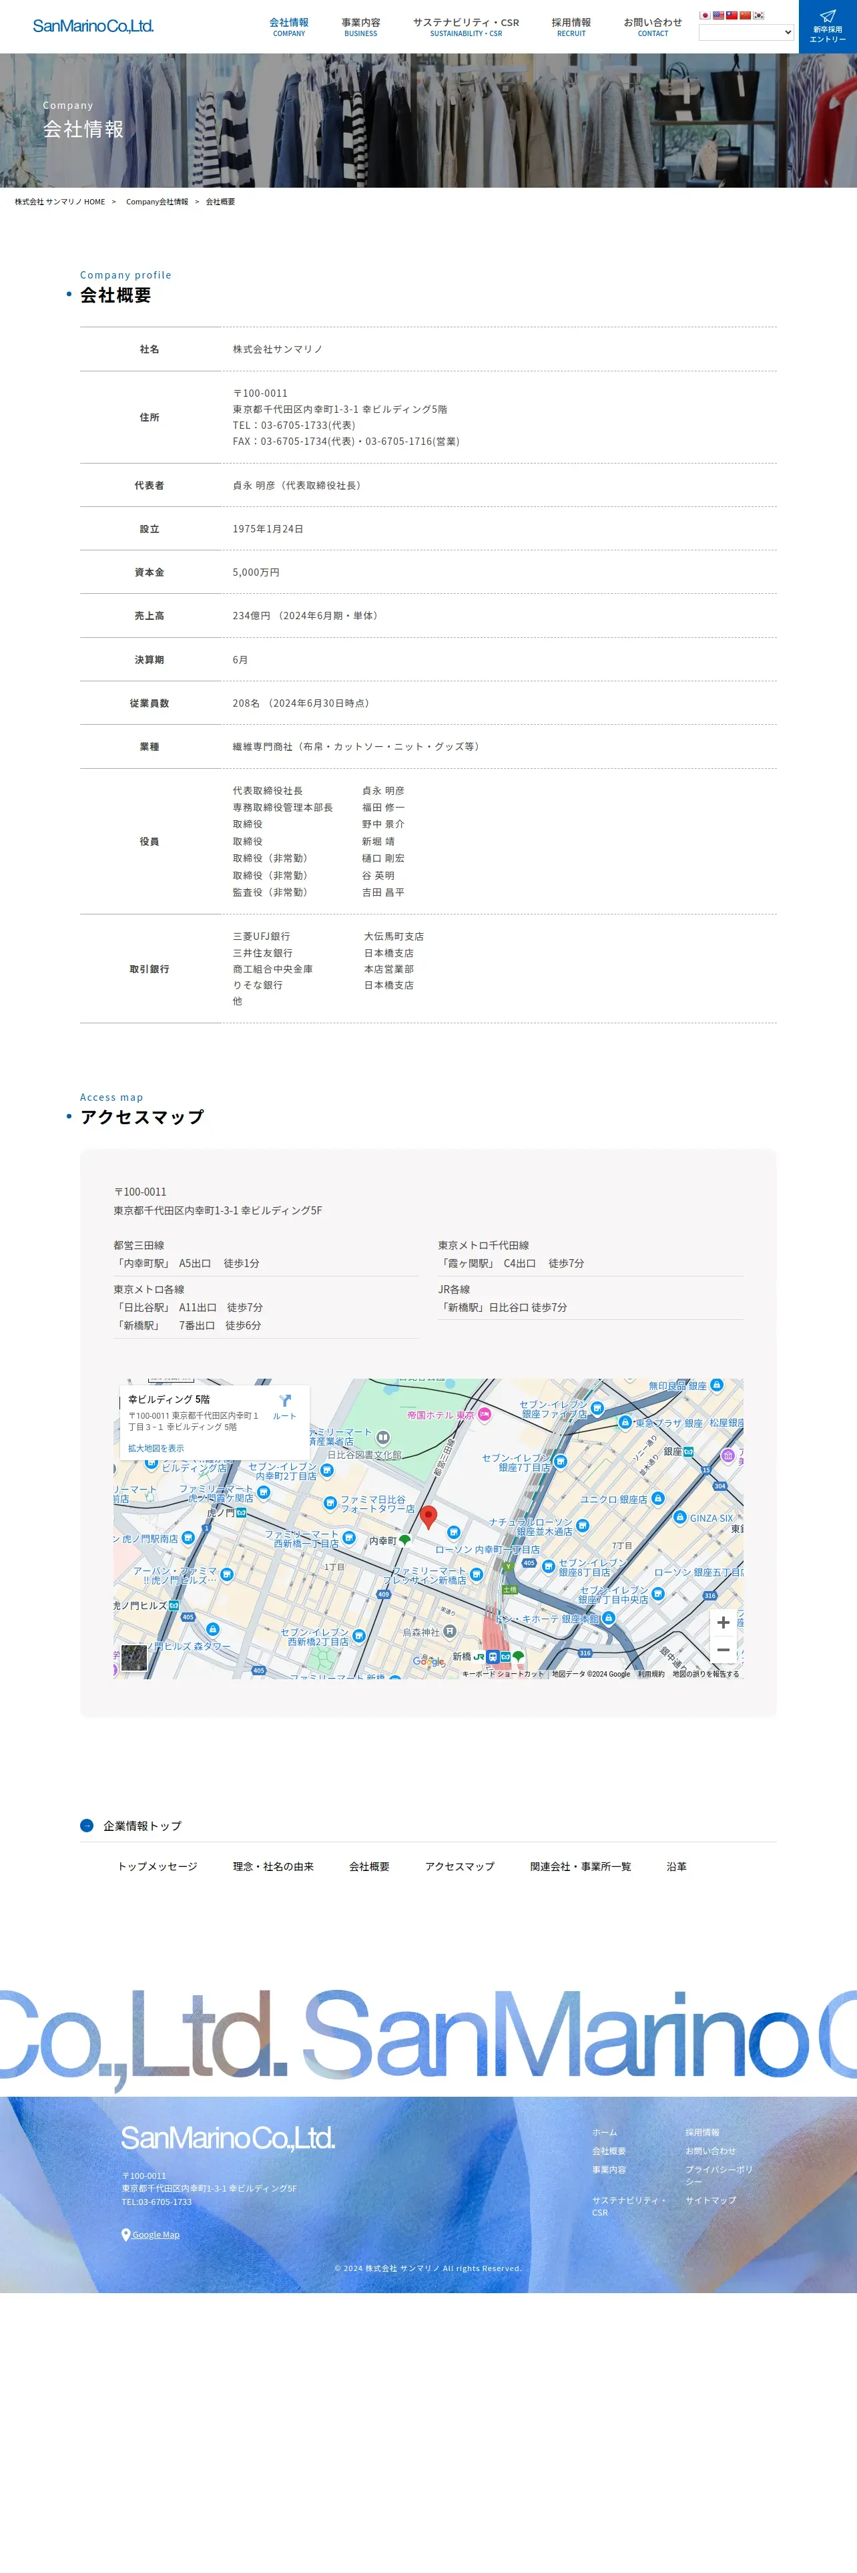Select the South Korea flag language icon

click(x=758, y=15)
